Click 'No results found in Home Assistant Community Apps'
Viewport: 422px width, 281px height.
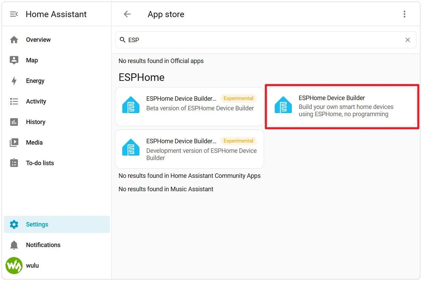[x=189, y=176]
